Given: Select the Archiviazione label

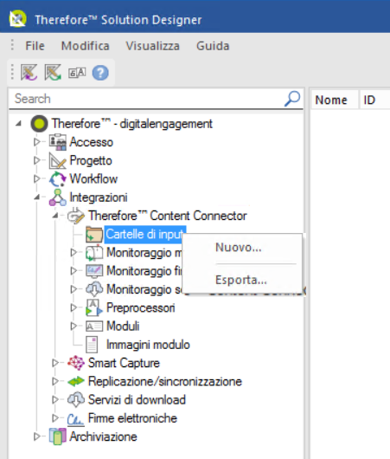Looking at the screenshot, I should coord(103,436).
